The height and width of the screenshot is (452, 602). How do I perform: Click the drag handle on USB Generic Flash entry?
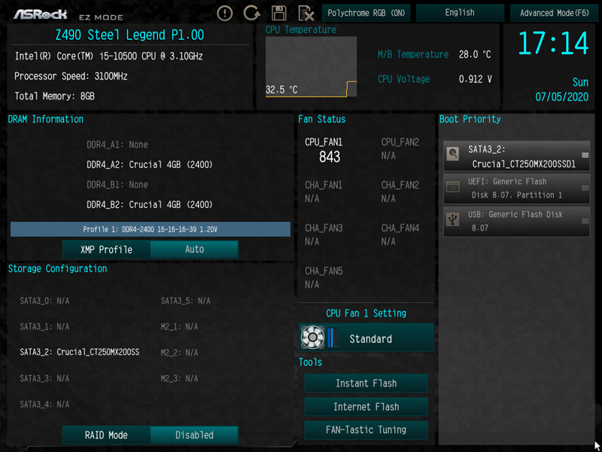pos(585,221)
